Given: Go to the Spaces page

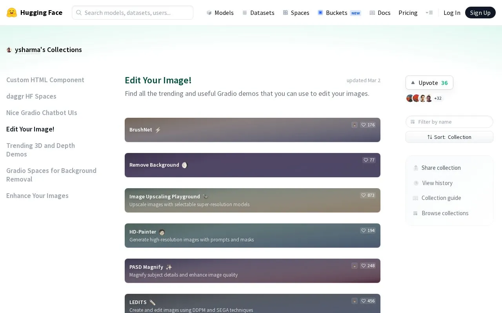Looking at the screenshot, I should pyautogui.click(x=296, y=13).
